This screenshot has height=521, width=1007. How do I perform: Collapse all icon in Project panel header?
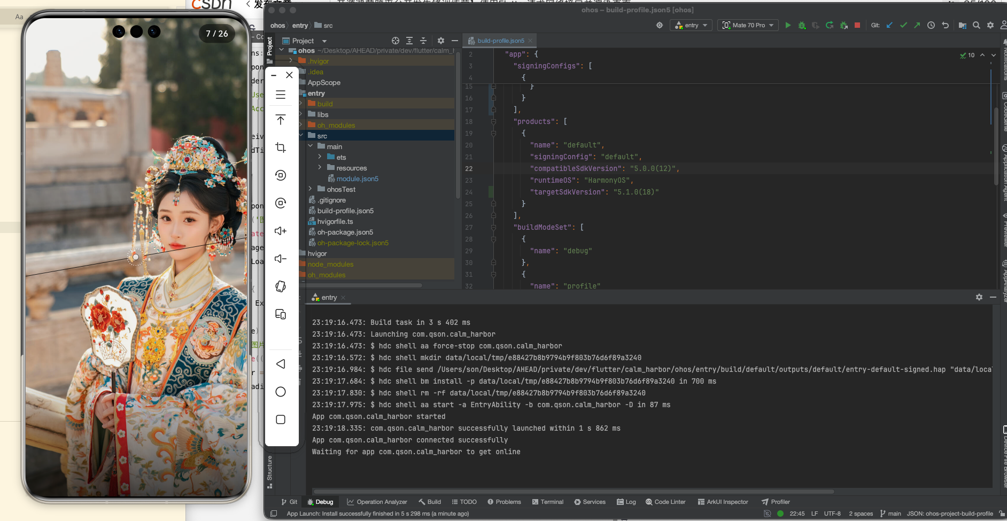point(423,41)
